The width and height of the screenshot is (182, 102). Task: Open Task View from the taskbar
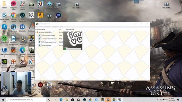pyautogui.click(x=55, y=99)
